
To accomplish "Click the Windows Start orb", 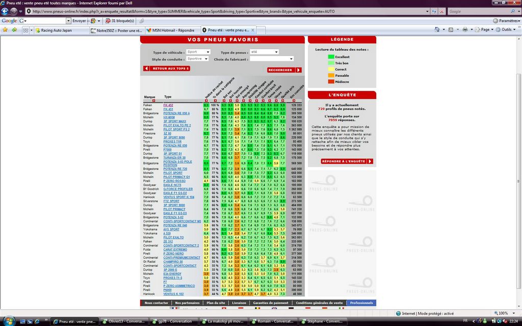I will pyautogui.click(x=9, y=321).
